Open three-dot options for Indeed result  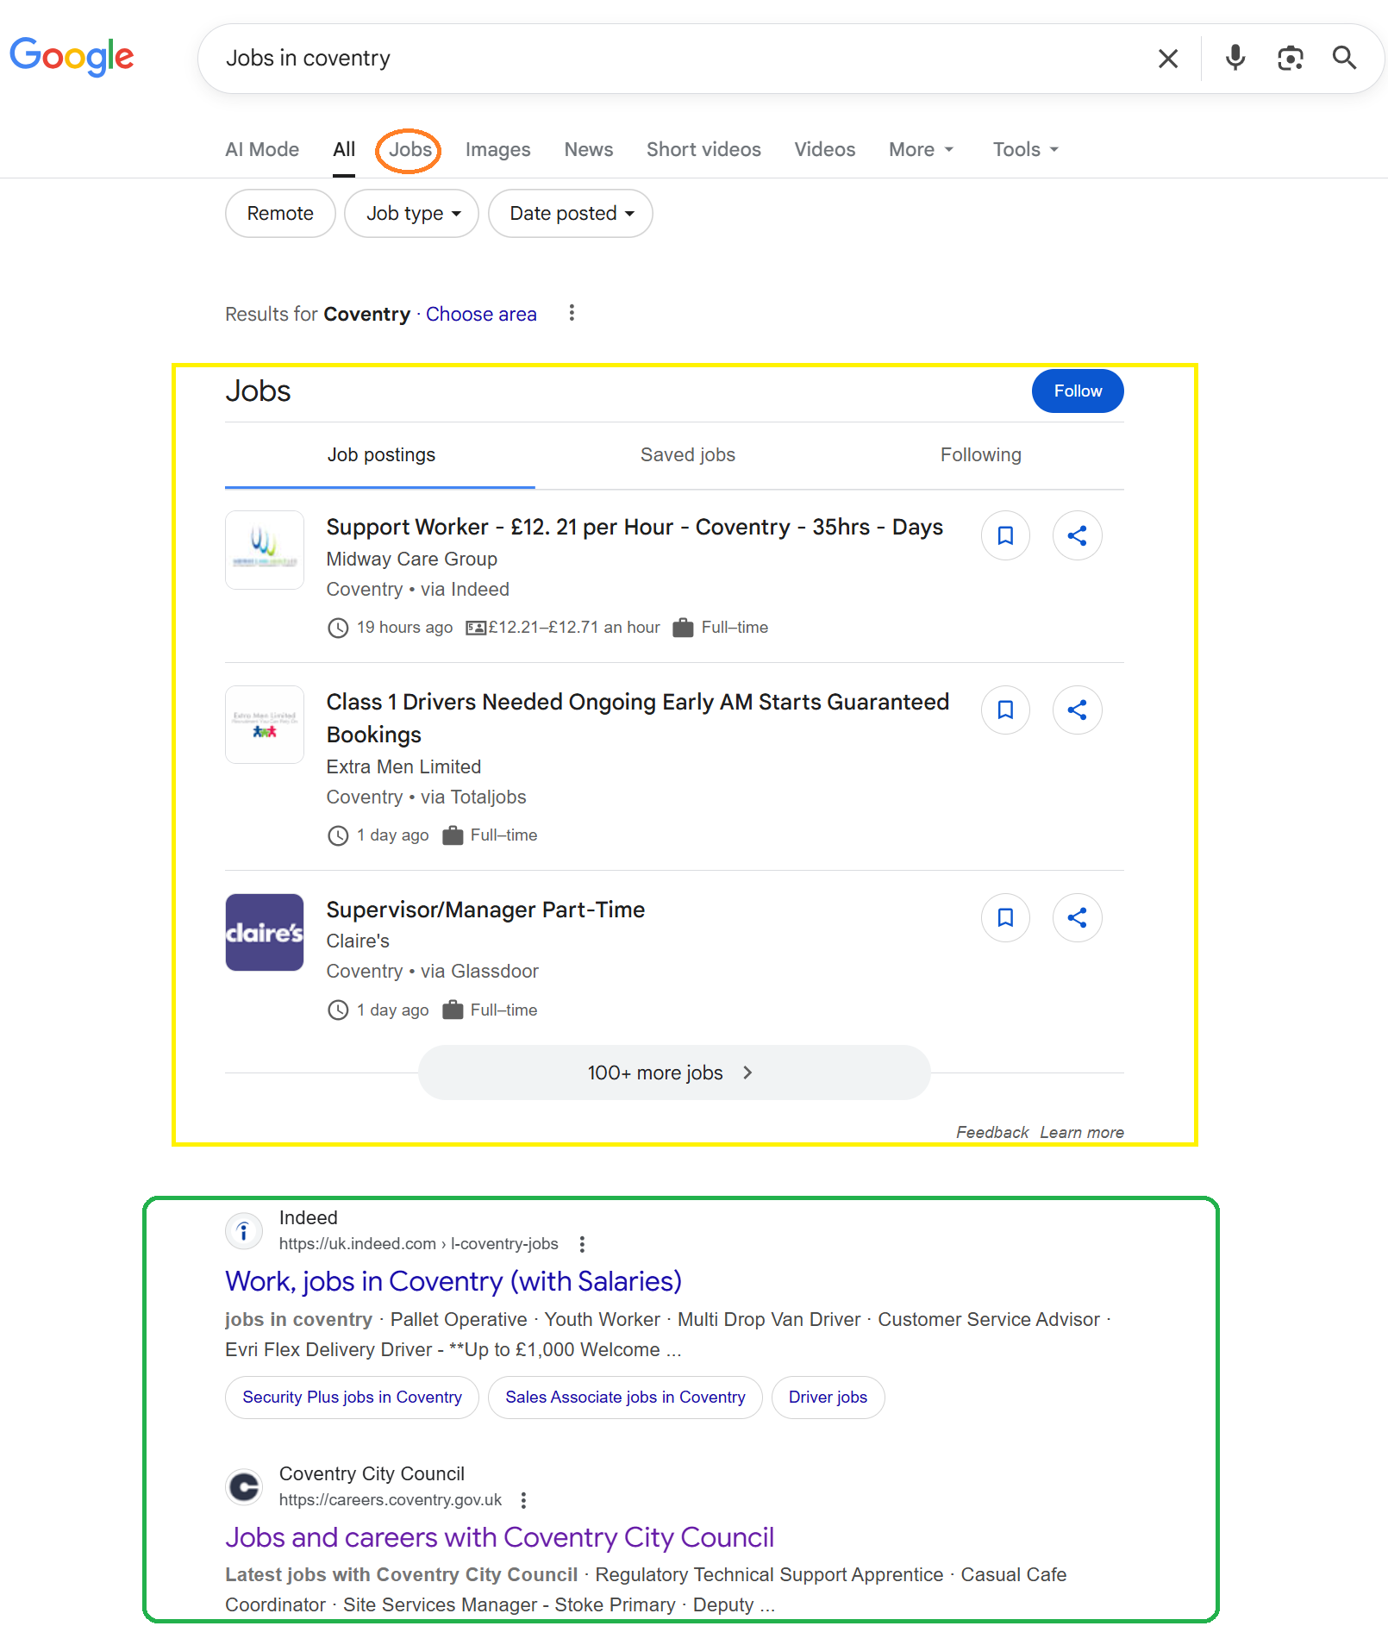(x=582, y=1244)
